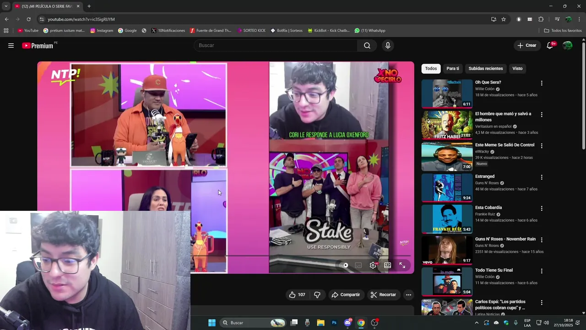Image resolution: width=586 pixels, height=330 pixels.
Task: Open Todos los favoritos bookmarks folder
Action: [563, 31]
